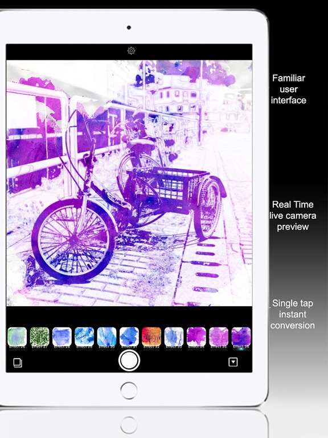This screenshot has height=438, width=328.
Task: Click the 'Familiar user interface' caption
Action: (x=289, y=89)
